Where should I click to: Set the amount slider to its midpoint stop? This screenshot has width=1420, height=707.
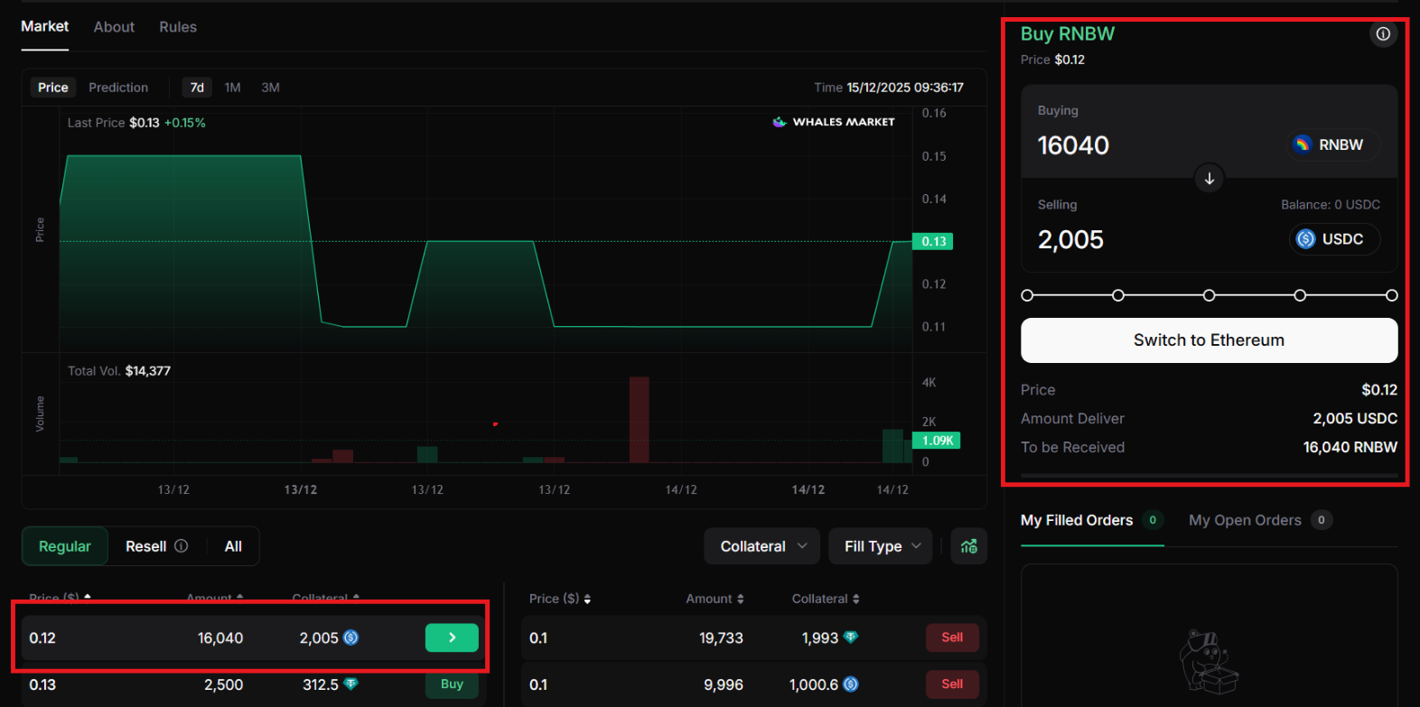tap(1210, 295)
